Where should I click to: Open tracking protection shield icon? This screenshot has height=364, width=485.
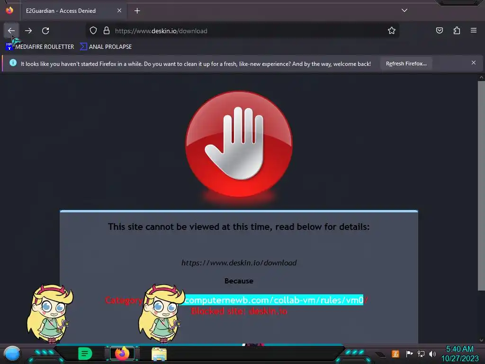(93, 31)
